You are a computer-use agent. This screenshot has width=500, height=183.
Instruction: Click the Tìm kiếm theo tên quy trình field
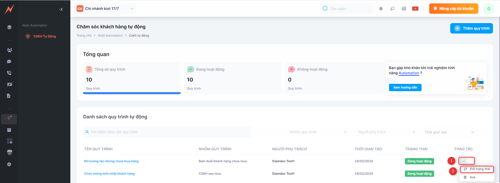click(x=167, y=132)
